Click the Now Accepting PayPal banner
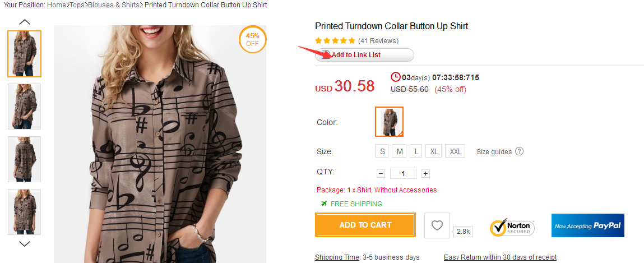The width and height of the screenshot is (644, 263). [587, 225]
